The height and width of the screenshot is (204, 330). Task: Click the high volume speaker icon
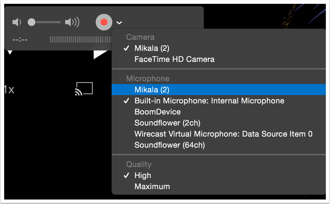point(72,22)
